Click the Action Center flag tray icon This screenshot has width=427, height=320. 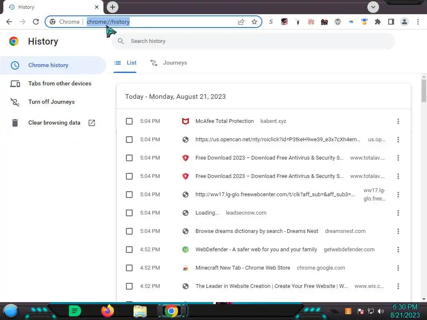pos(361,311)
